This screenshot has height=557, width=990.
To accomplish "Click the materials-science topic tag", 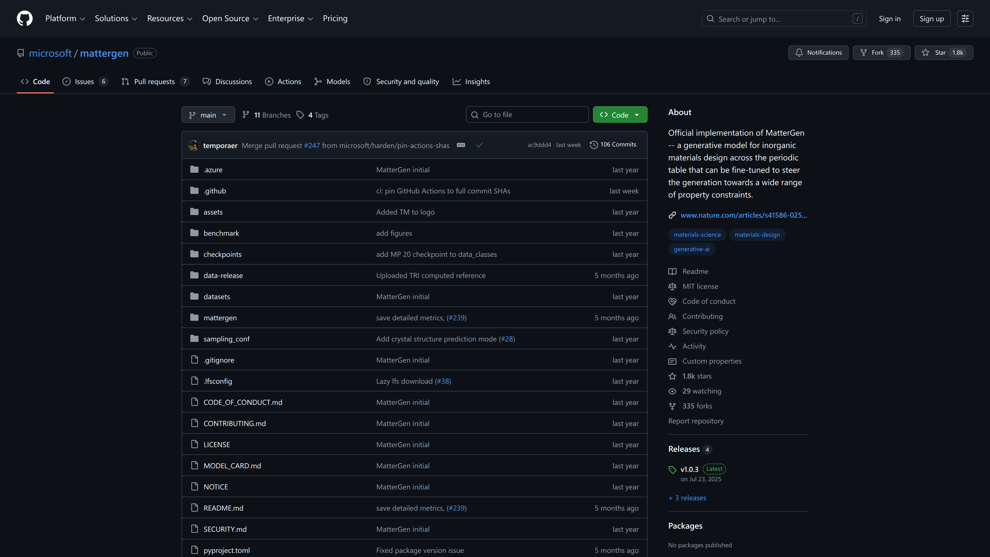I will [x=697, y=234].
